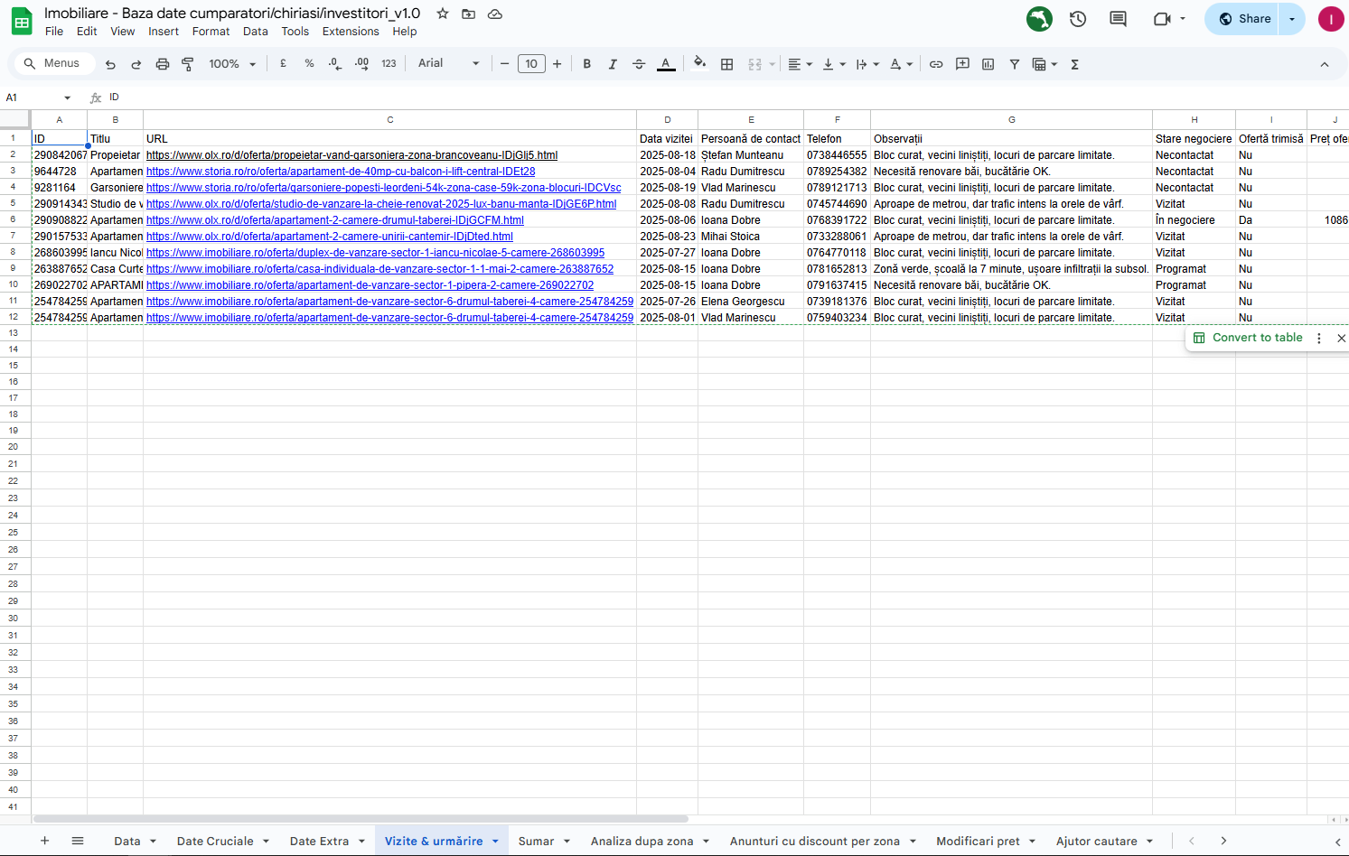Click the Undo arrow icon
This screenshot has width=1349, height=856.
pos(110,64)
